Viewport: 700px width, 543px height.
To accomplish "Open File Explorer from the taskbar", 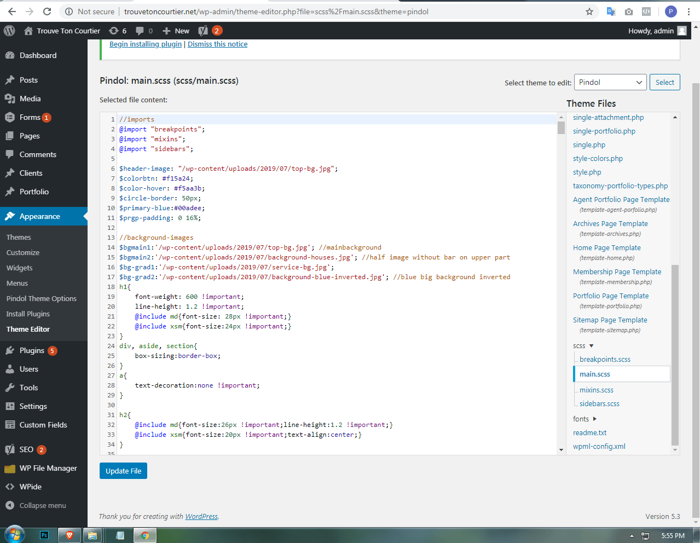I will tap(92, 535).
